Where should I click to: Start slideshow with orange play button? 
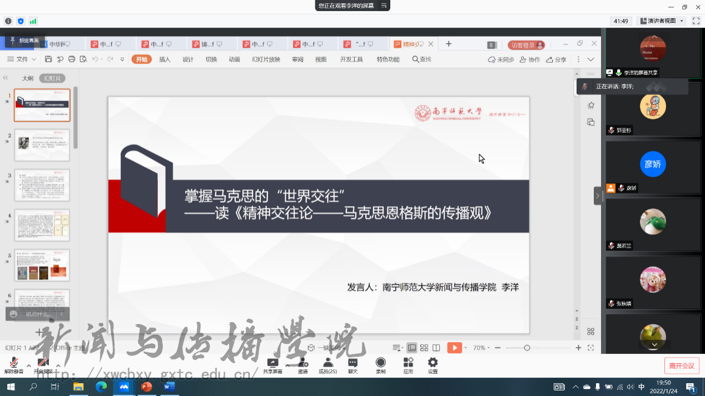coord(454,348)
